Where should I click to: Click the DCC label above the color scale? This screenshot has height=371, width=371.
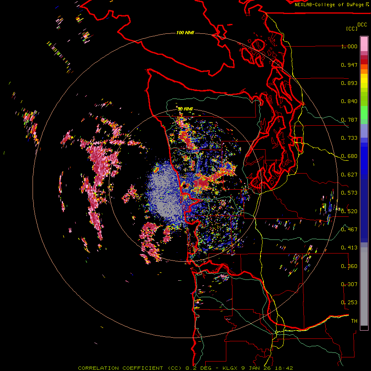click(x=362, y=25)
